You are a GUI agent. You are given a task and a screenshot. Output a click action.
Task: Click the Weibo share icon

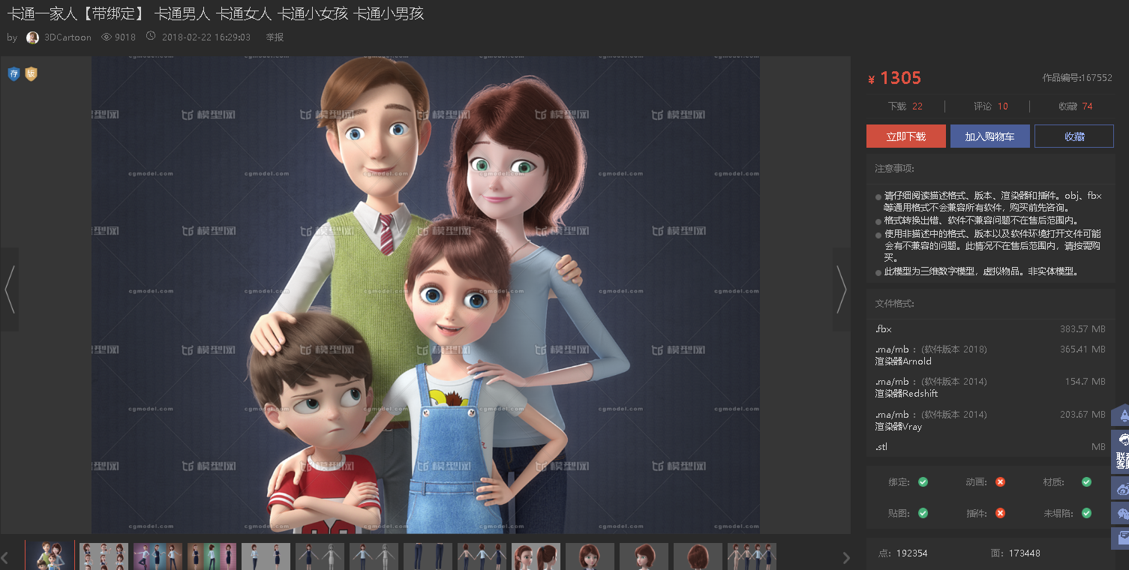pyautogui.click(x=1121, y=489)
